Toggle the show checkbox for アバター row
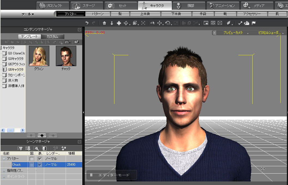Image resolution: width=288 pixels, height=185 pixels. [x=40, y=159]
